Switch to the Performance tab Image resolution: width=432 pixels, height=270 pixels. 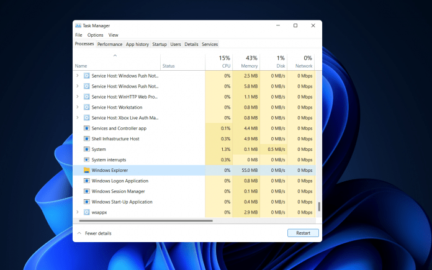click(x=110, y=44)
